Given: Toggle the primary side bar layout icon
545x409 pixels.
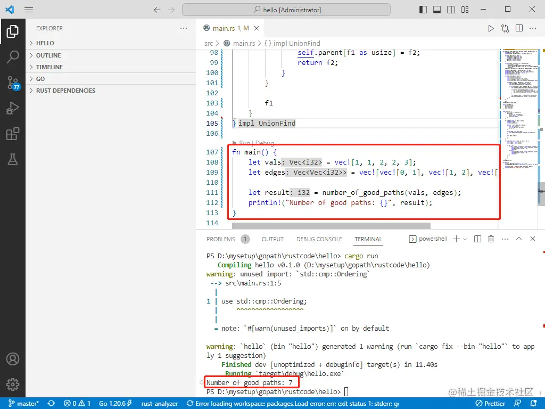Looking at the screenshot, I should coord(423,10).
